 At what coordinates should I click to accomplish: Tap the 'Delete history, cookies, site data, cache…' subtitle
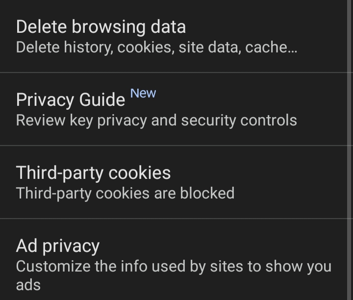[x=156, y=48]
